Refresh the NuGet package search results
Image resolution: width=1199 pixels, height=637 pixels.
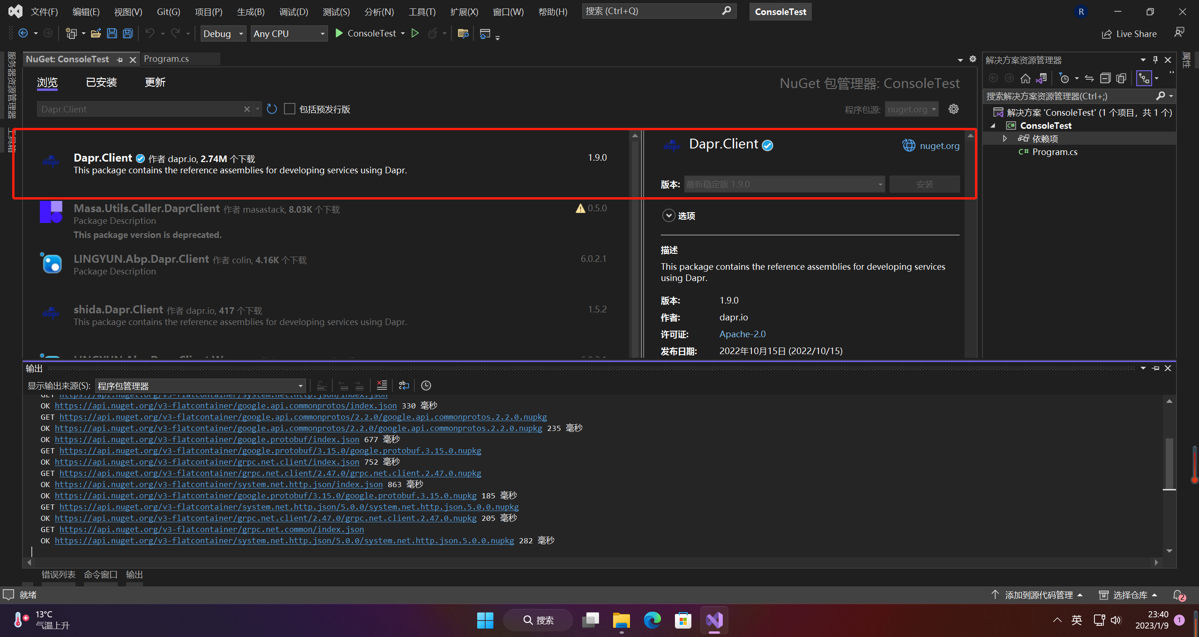point(272,109)
